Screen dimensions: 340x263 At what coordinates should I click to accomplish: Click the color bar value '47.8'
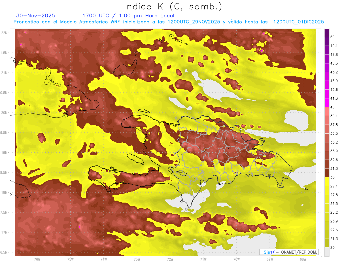click(334, 54)
